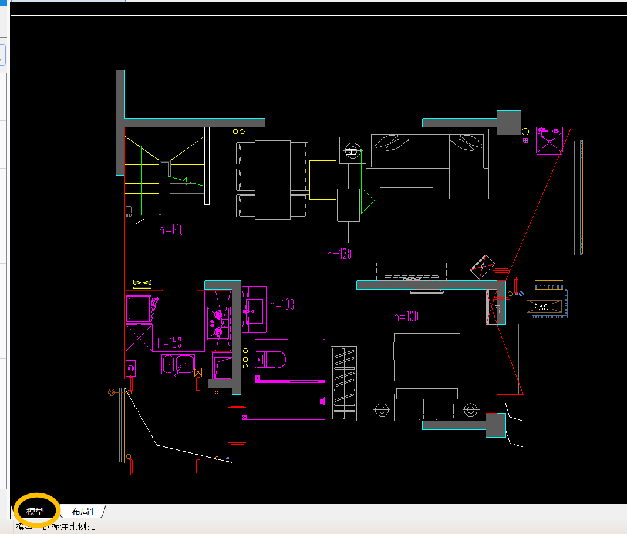This screenshot has height=534, width=627.
Task: Select the dining table block
Action: 273,180
